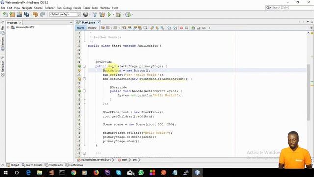This screenshot has width=314, height=177.
Task: Toggle Highlight Search in editor toolbar
Action: (x=140, y=28)
